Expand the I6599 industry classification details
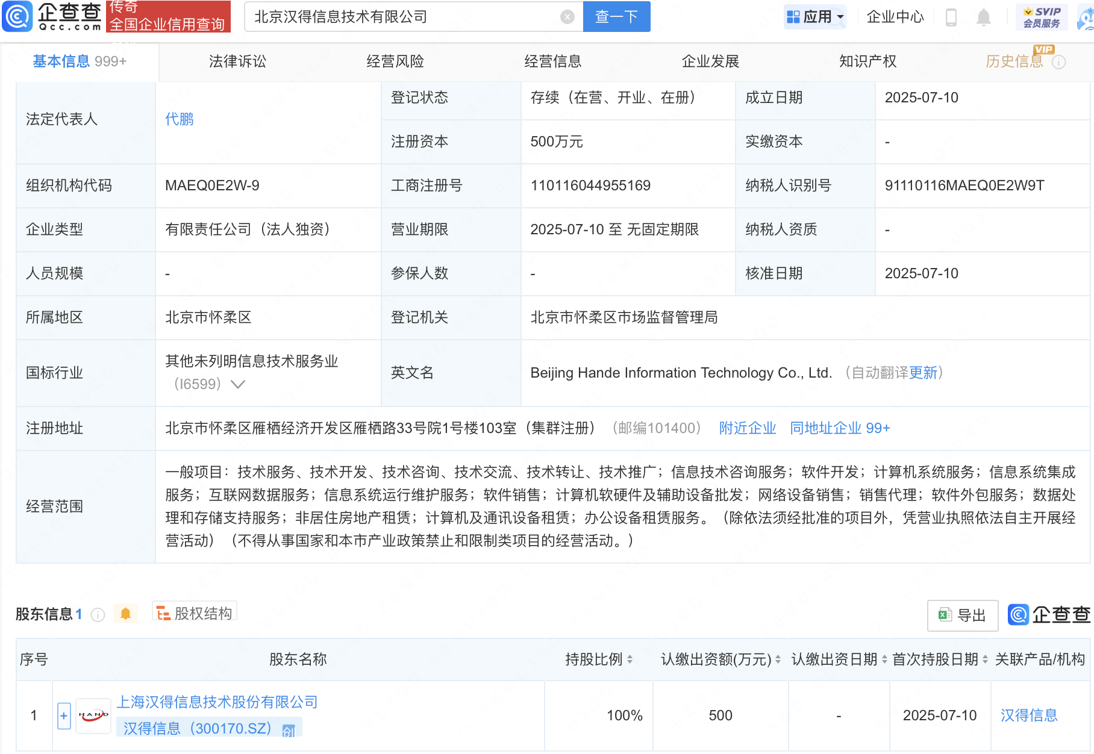1094x754 pixels. pyautogui.click(x=239, y=384)
